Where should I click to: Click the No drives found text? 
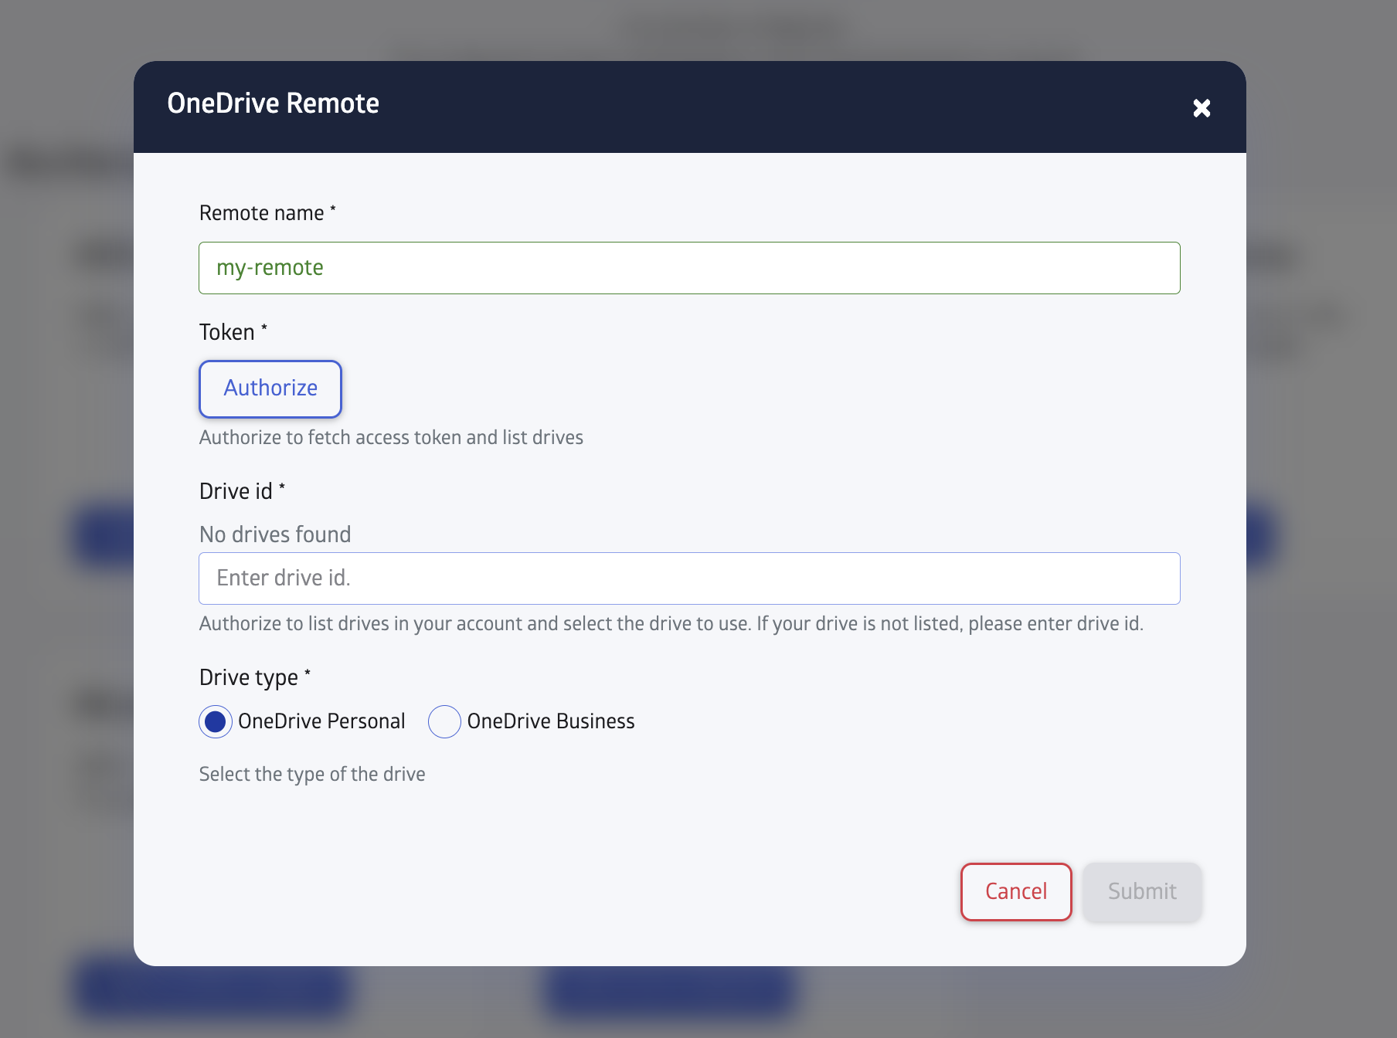[x=274, y=534]
